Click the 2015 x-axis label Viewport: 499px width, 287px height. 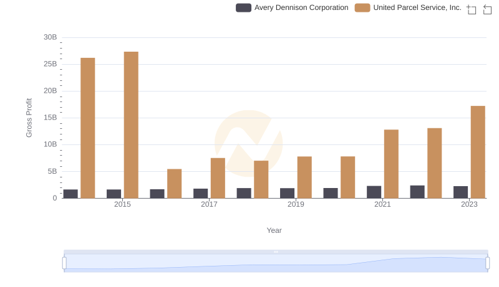pos(122,204)
